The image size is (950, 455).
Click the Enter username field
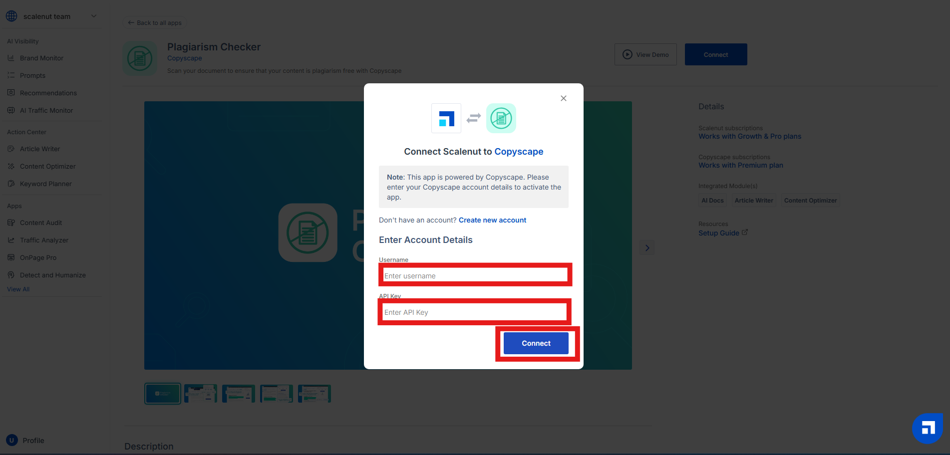tap(474, 275)
